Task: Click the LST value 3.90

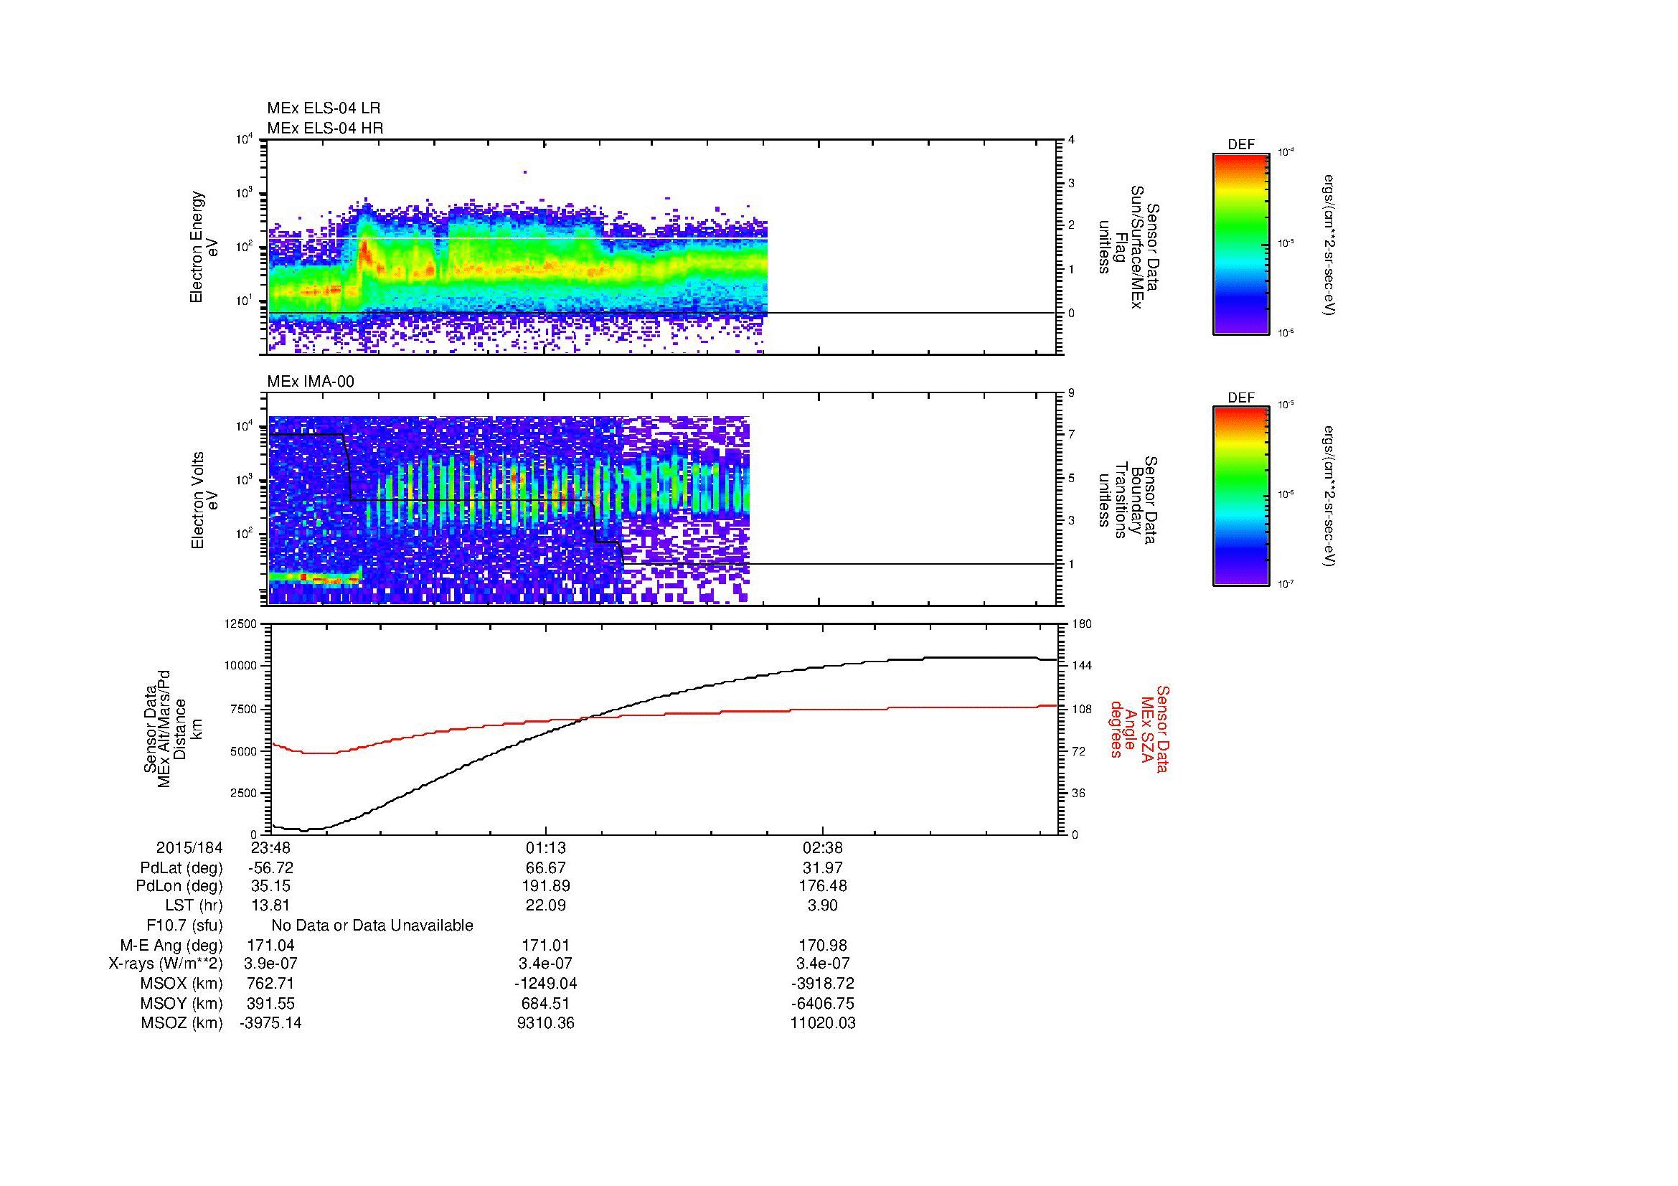Action: pos(822,905)
